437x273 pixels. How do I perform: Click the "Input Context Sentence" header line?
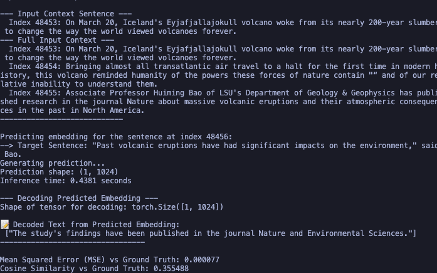(x=66, y=14)
